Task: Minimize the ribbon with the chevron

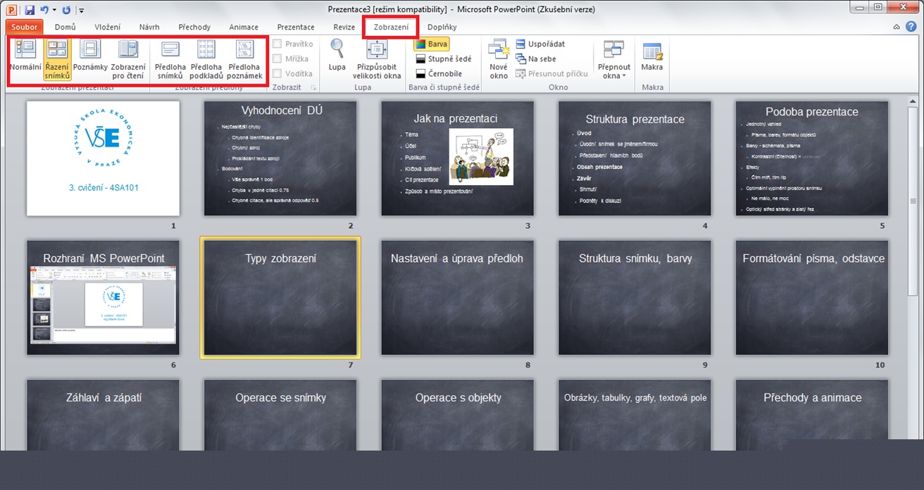Action: tap(897, 27)
